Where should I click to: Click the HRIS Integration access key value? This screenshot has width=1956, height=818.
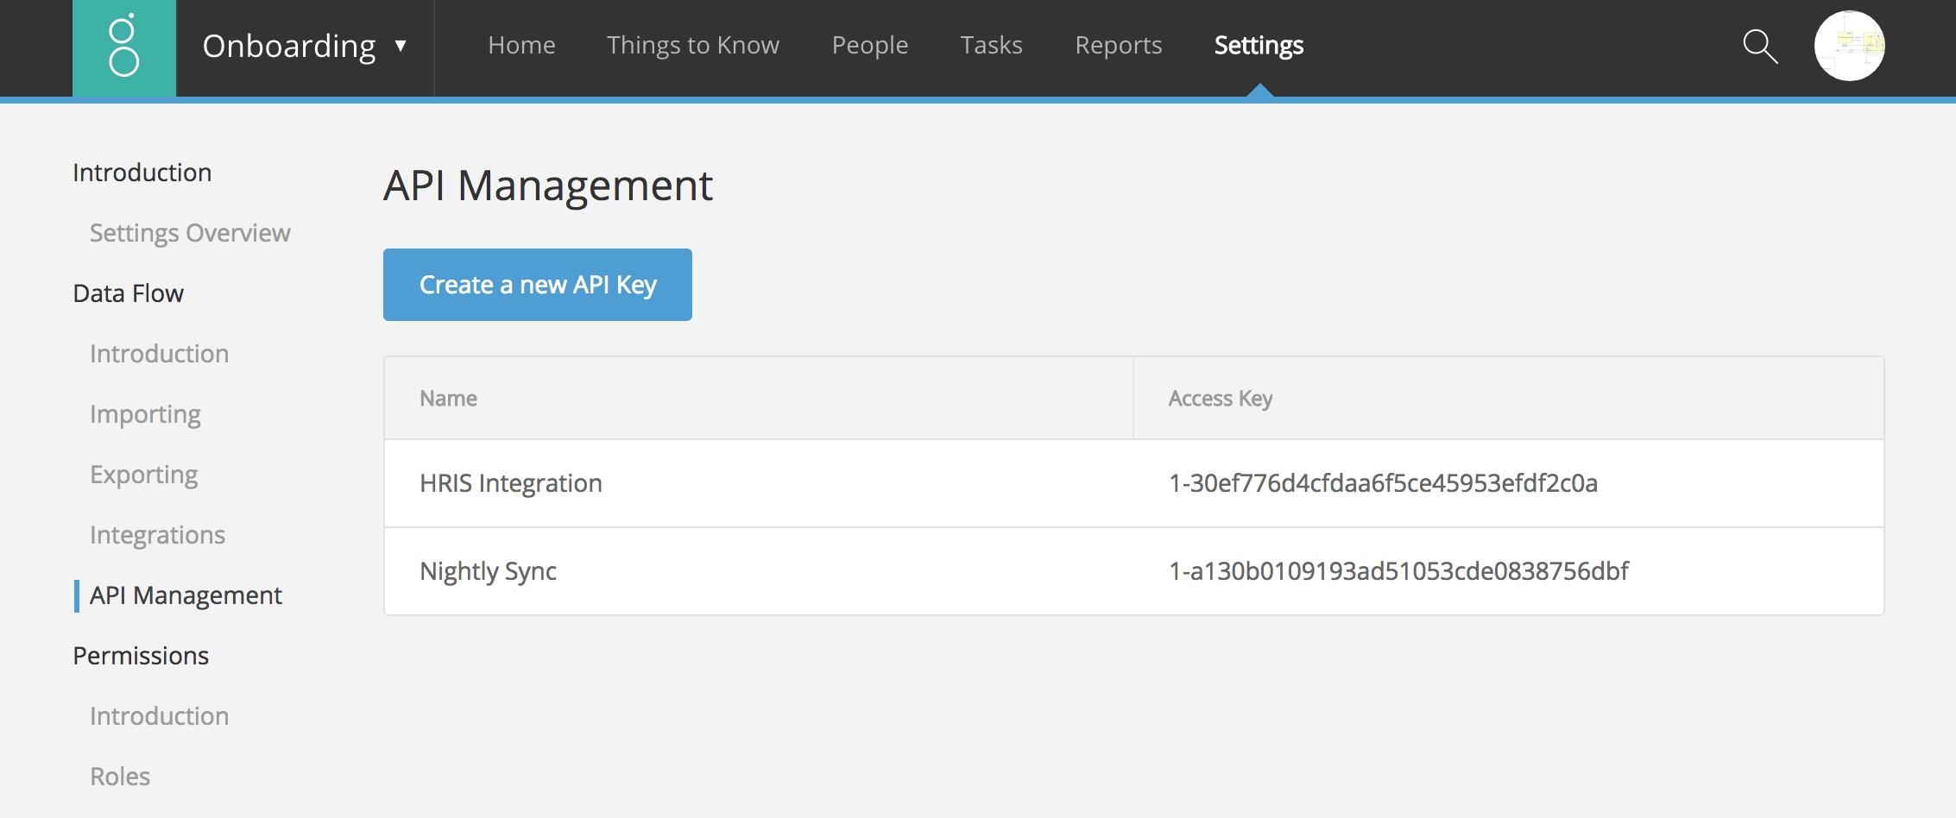1383,483
